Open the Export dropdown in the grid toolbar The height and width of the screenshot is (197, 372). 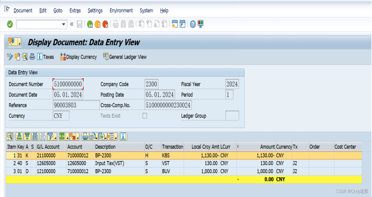pos(103,136)
